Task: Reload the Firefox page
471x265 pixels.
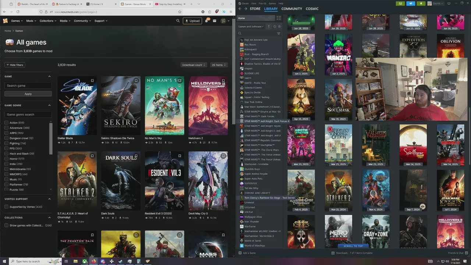Action: click(18, 12)
